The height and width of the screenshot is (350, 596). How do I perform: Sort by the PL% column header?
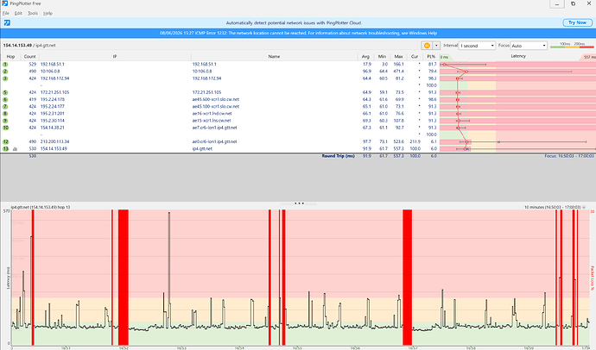(431, 57)
